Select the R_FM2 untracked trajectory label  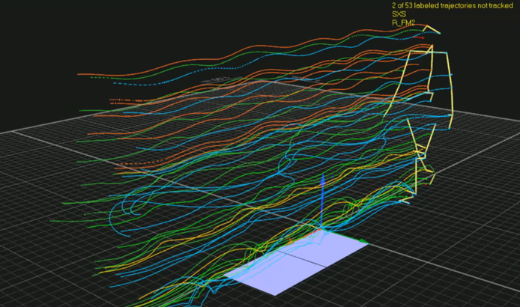403,23
